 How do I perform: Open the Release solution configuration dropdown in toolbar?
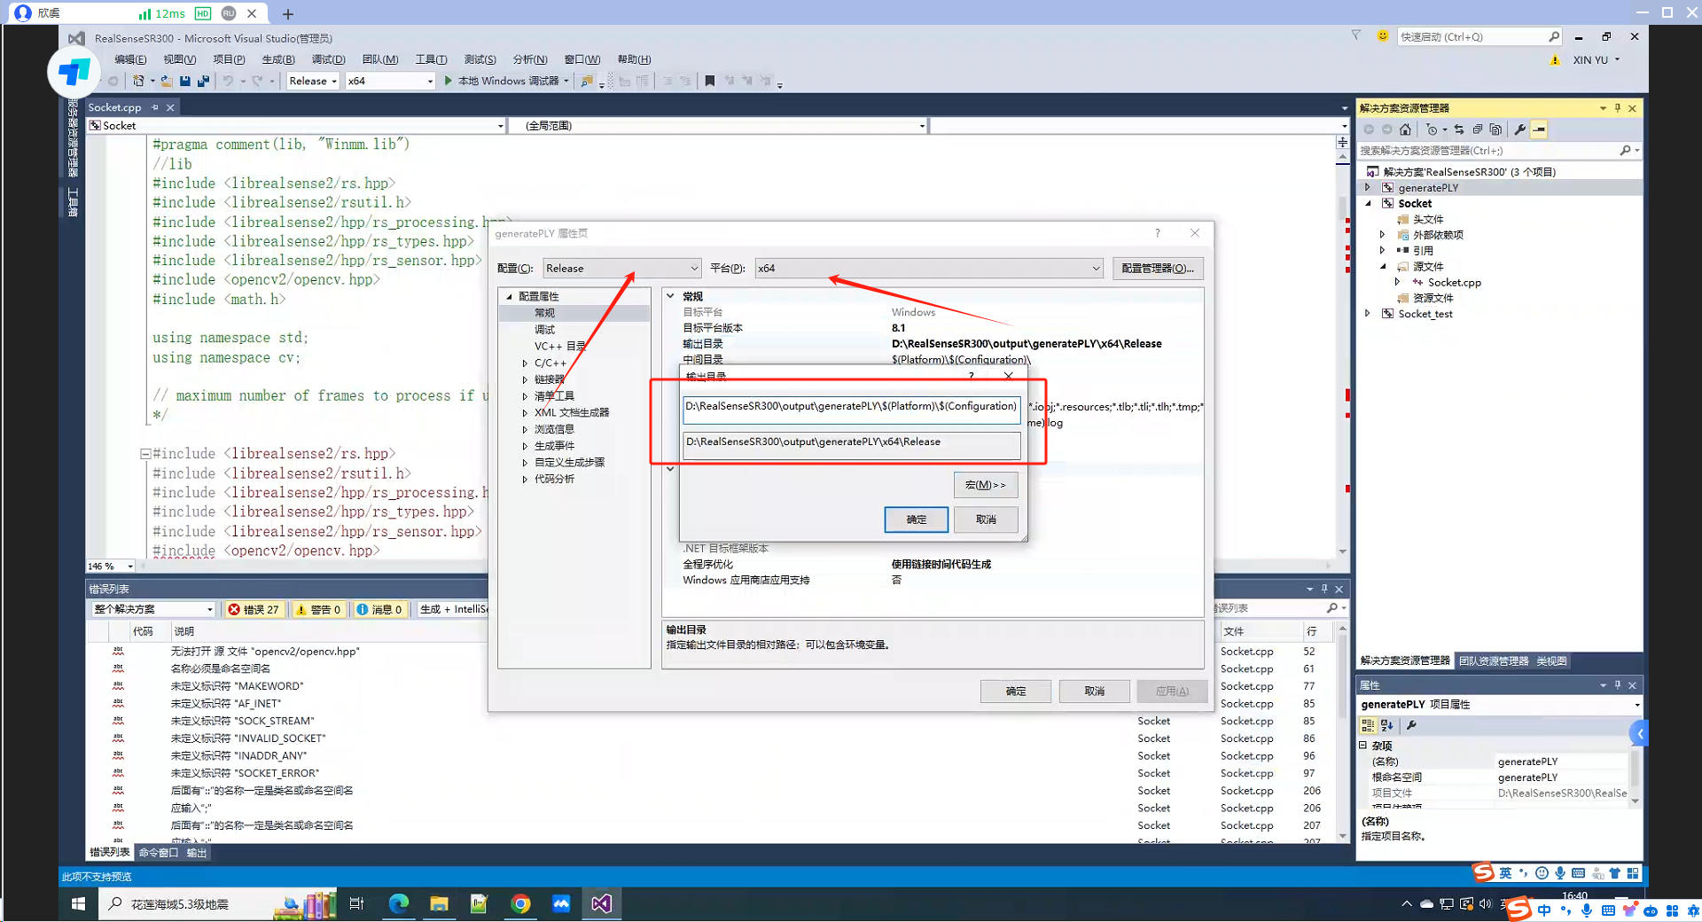click(x=313, y=81)
